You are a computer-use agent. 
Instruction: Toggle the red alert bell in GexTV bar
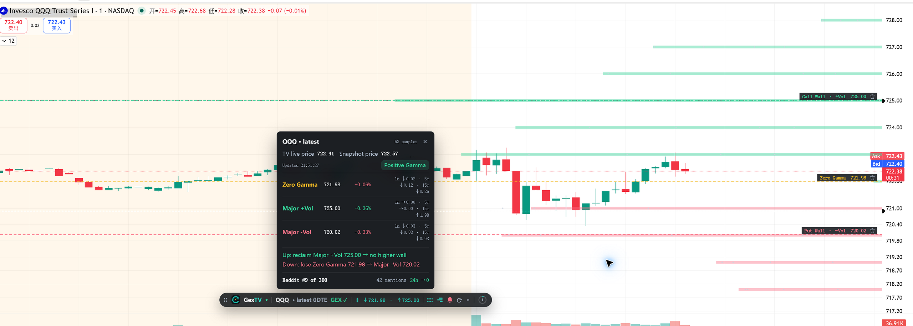[x=450, y=300]
